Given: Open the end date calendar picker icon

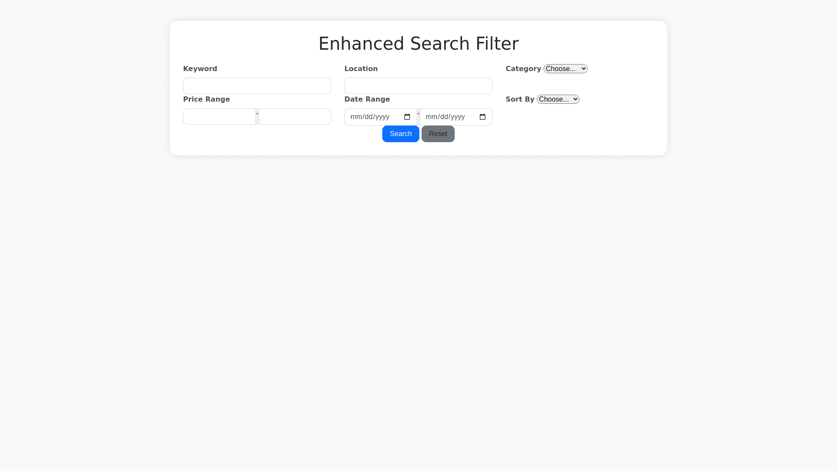Looking at the screenshot, I should (482, 116).
